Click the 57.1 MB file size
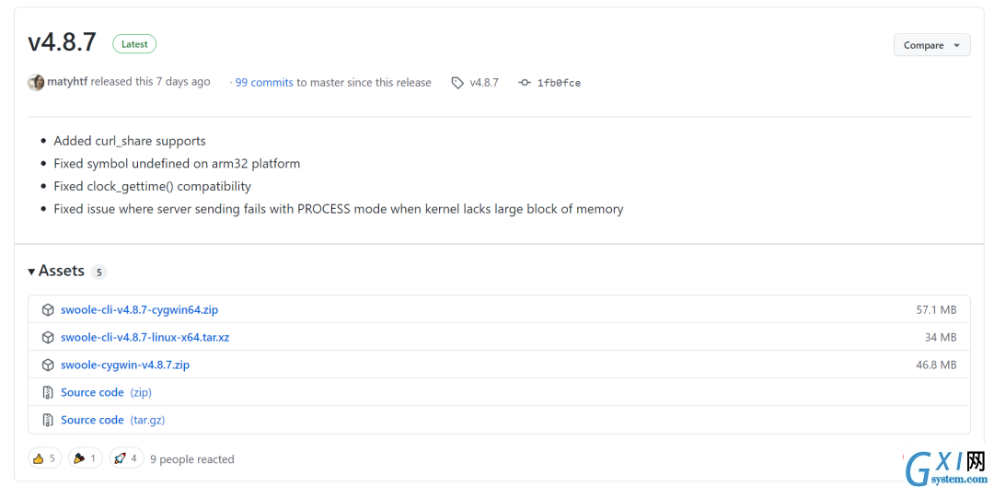The height and width of the screenshot is (487, 994). [936, 310]
